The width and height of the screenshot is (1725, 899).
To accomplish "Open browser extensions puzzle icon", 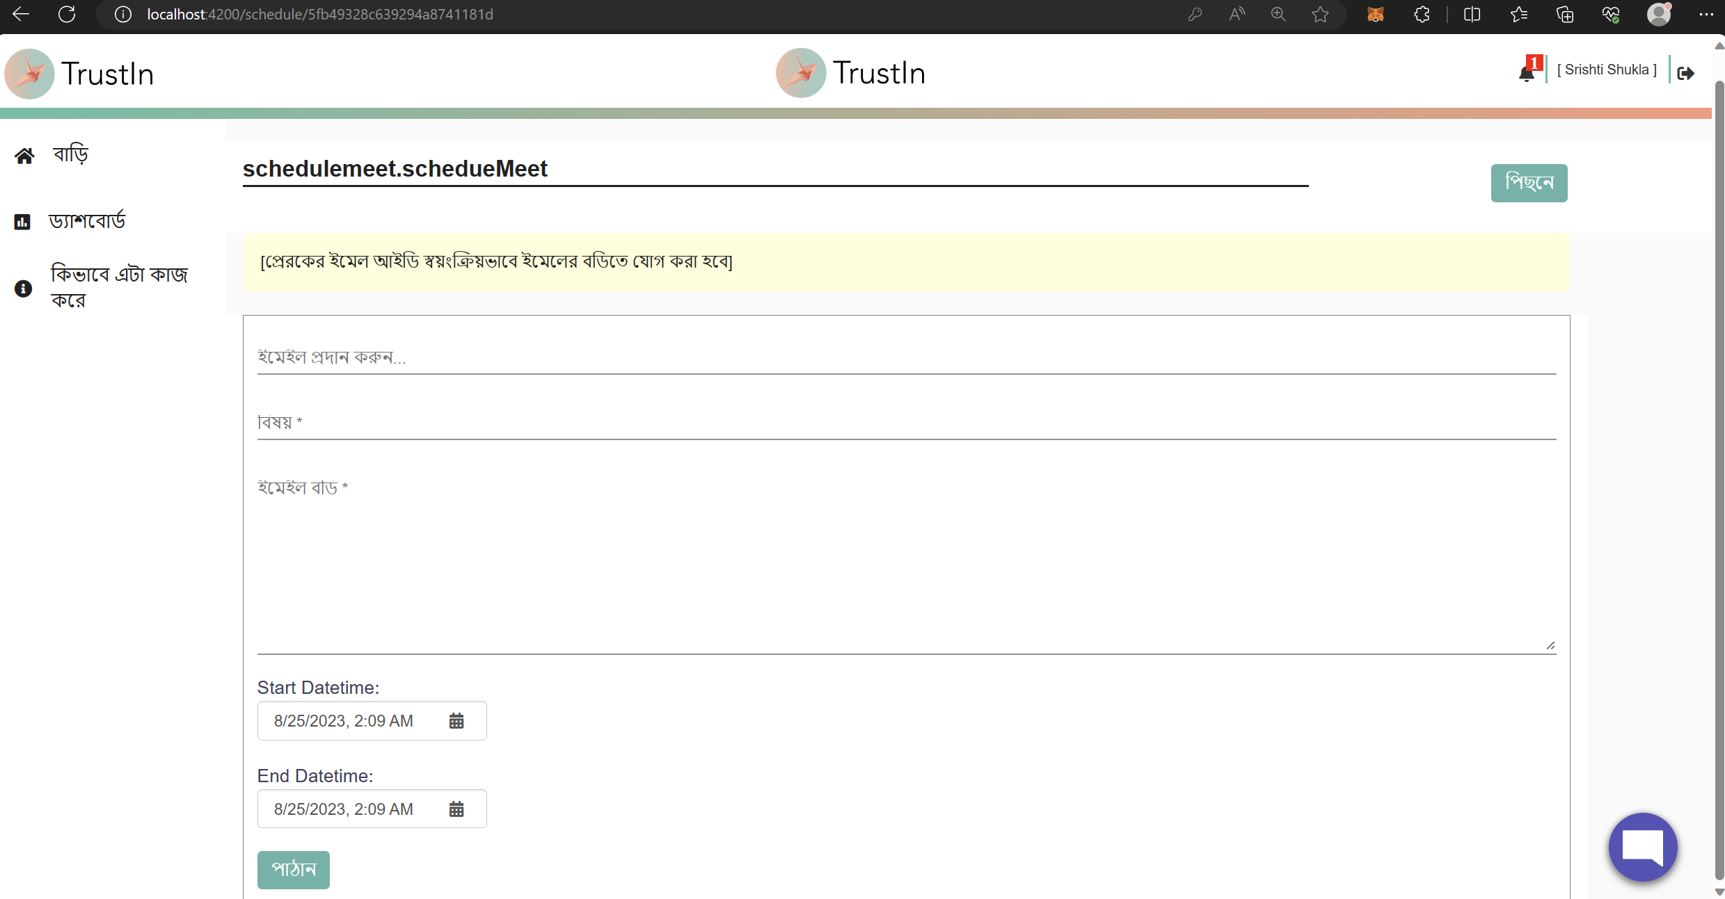I will coord(1422,14).
